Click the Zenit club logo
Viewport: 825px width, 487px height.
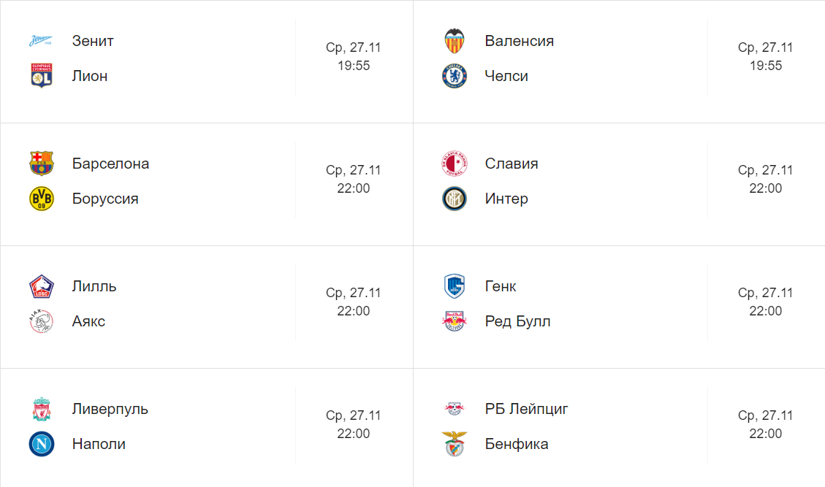[41, 40]
